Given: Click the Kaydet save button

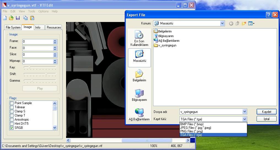Looking at the screenshot, I should pyautogui.click(x=267, y=112).
